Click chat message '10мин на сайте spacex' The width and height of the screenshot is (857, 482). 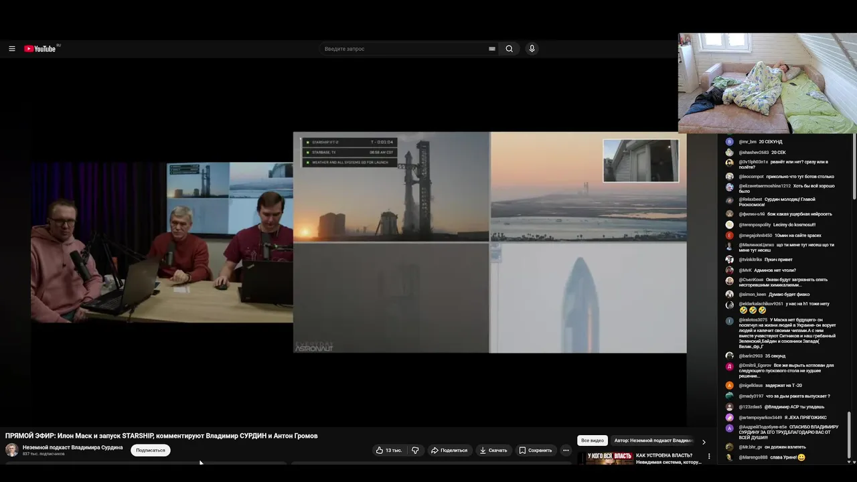[x=799, y=236]
